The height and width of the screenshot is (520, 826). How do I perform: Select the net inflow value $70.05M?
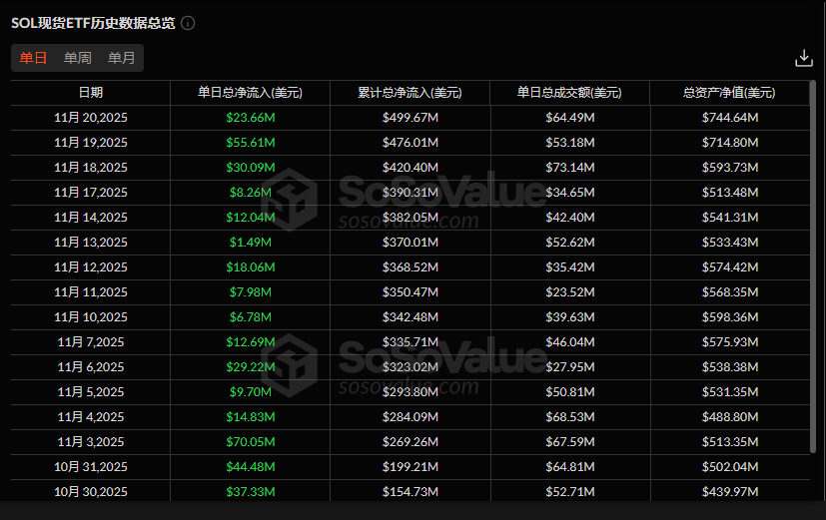point(251,442)
